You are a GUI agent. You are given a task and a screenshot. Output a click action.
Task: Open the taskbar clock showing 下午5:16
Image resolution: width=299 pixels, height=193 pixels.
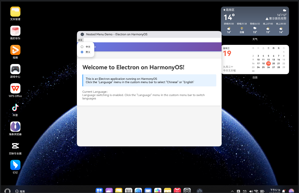point(275,190)
